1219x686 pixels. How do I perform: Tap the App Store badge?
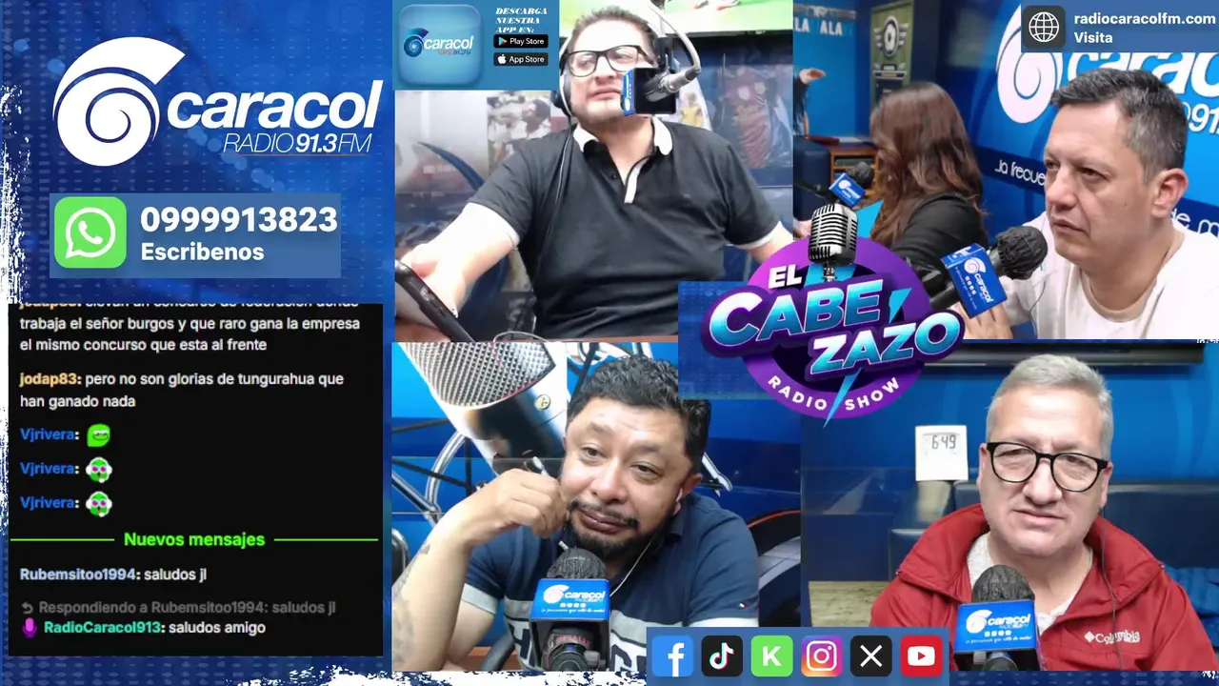coord(520,59)
